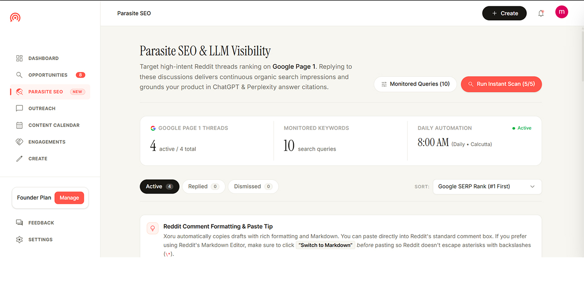The width and height of the screenshot is (584, 286).
Task: Click the lightbulb tip icon
Action: [152, 228]
